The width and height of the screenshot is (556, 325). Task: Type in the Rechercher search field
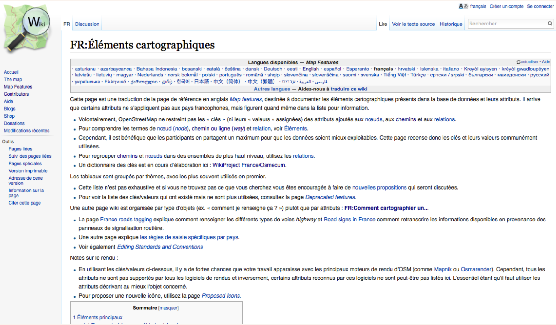point(507,24)
